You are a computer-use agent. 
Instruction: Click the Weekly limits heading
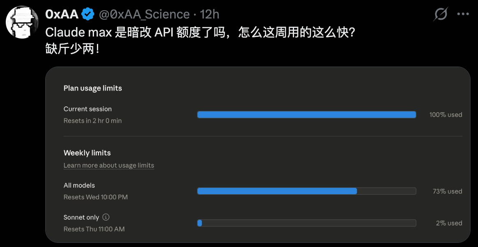click(87, 152)
